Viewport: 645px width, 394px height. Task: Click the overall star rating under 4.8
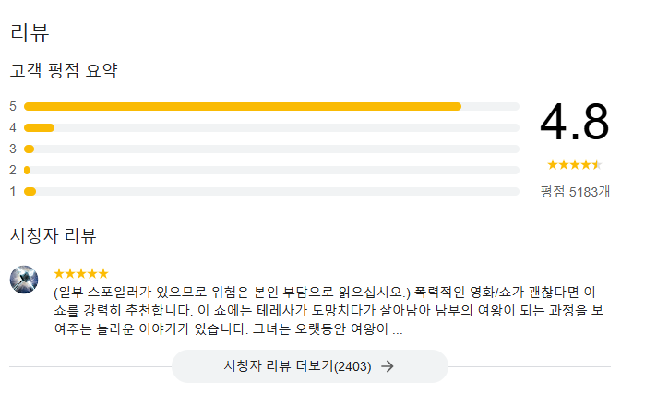tap(574, 165)
